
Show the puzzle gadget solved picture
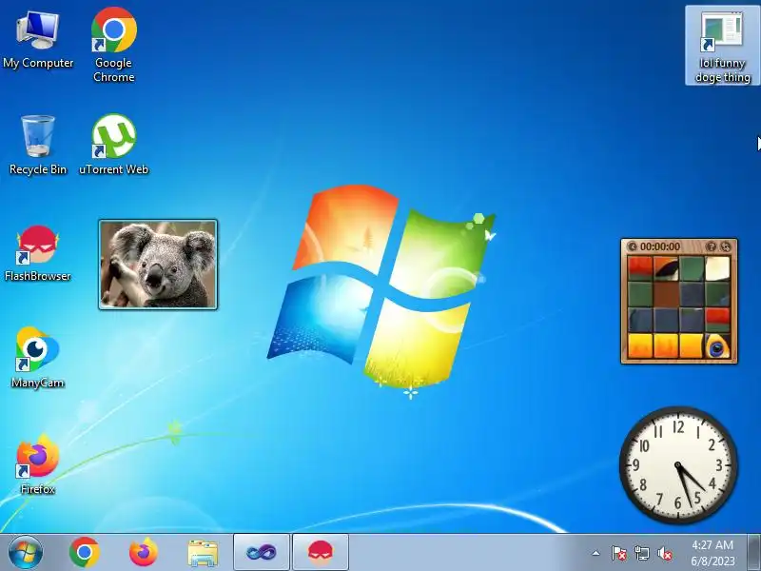coord(711,246)
